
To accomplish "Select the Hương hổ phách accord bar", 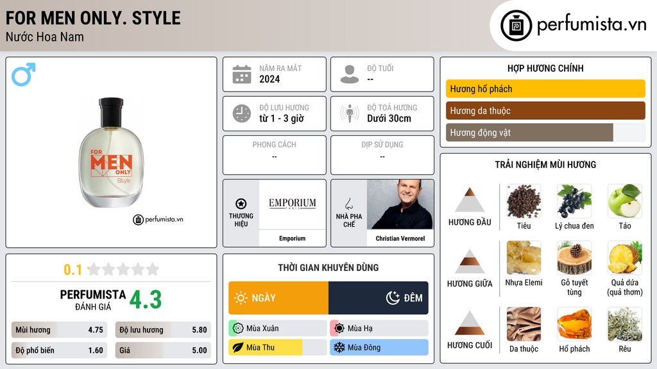I will (545, 88).
